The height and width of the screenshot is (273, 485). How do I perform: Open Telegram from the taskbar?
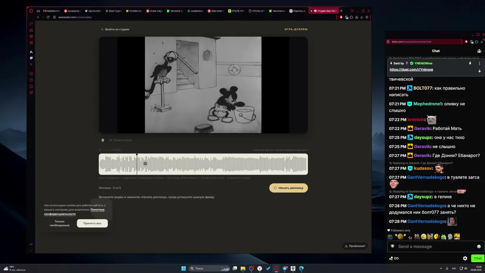[285, 268]
